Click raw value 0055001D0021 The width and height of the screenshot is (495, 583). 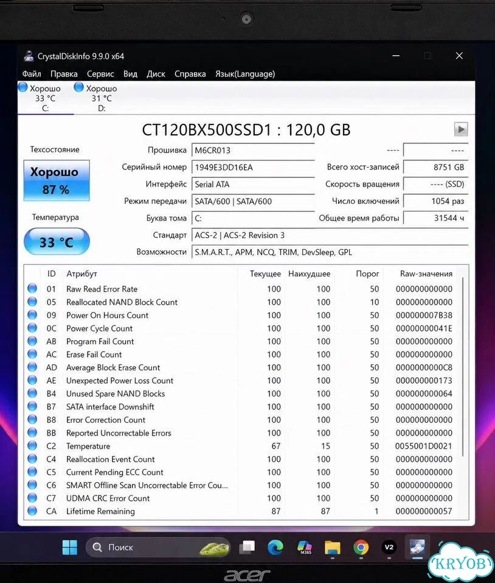[424, 446]
